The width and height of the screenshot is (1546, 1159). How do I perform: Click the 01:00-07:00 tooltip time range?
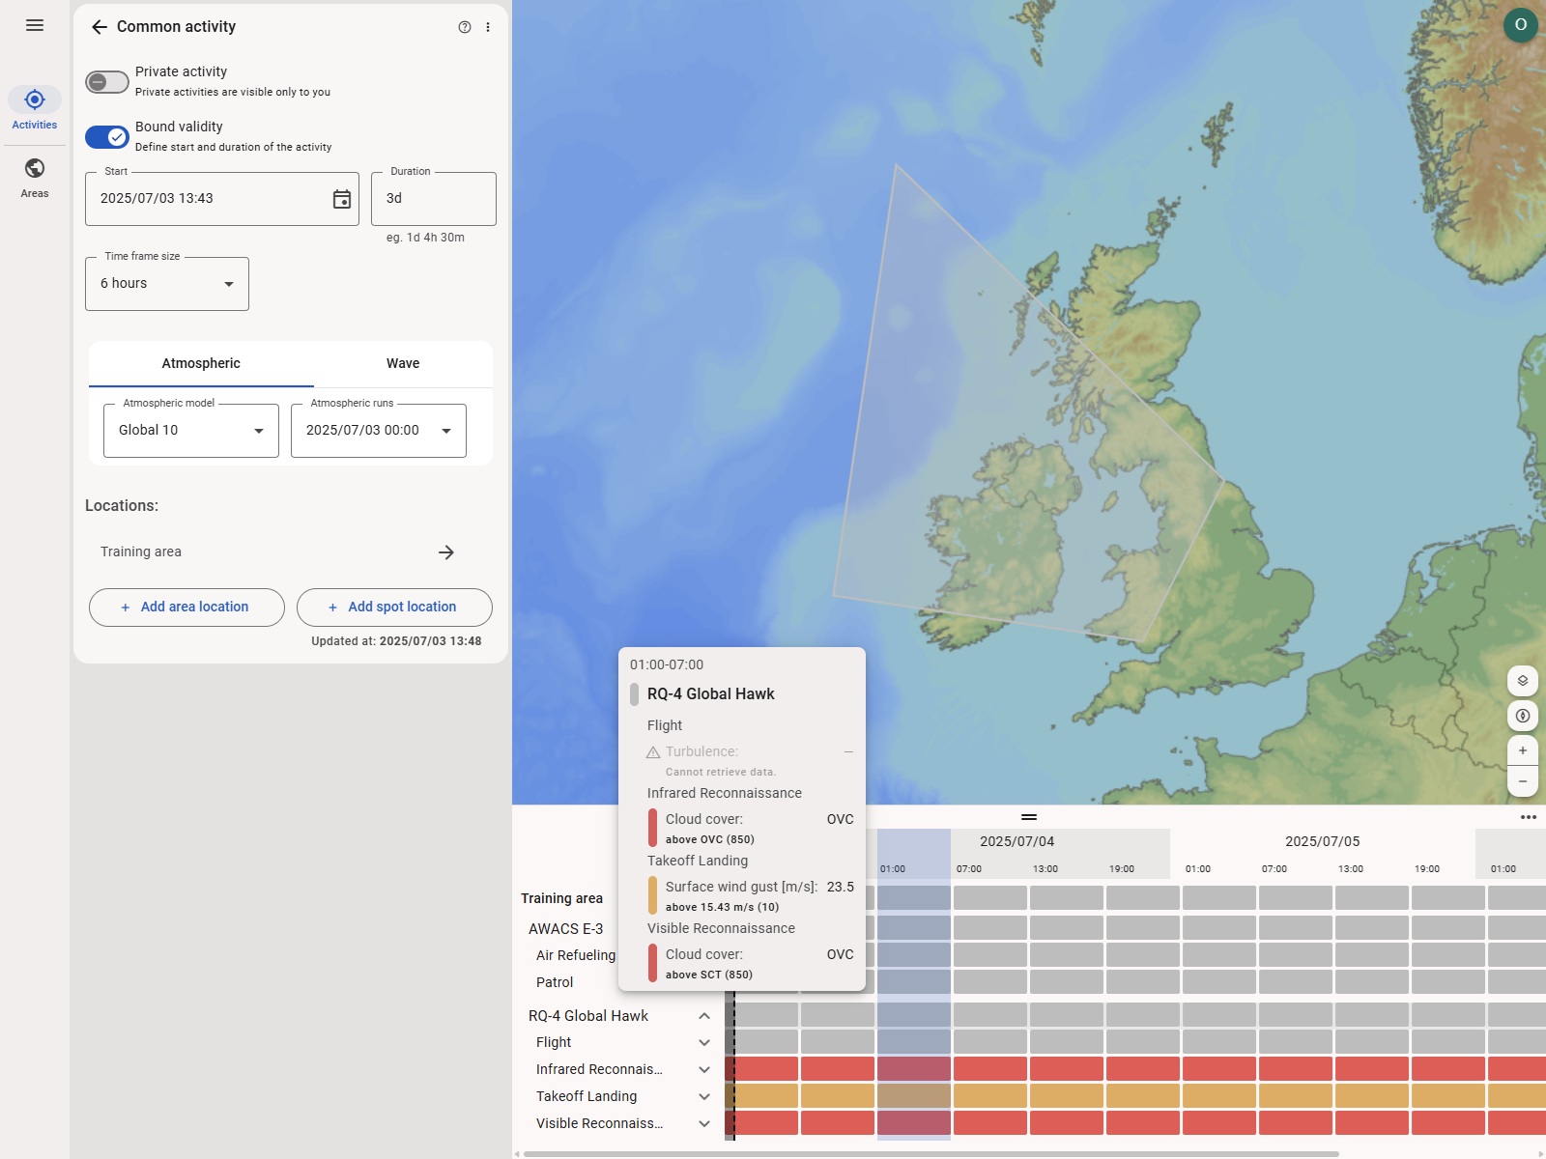pyautogui.click(x=667, y=665)
